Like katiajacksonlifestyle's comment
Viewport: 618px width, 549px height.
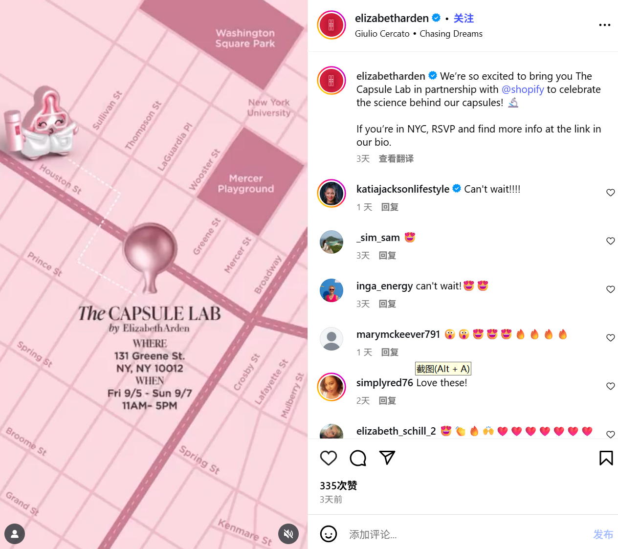(x=611, y=193)
